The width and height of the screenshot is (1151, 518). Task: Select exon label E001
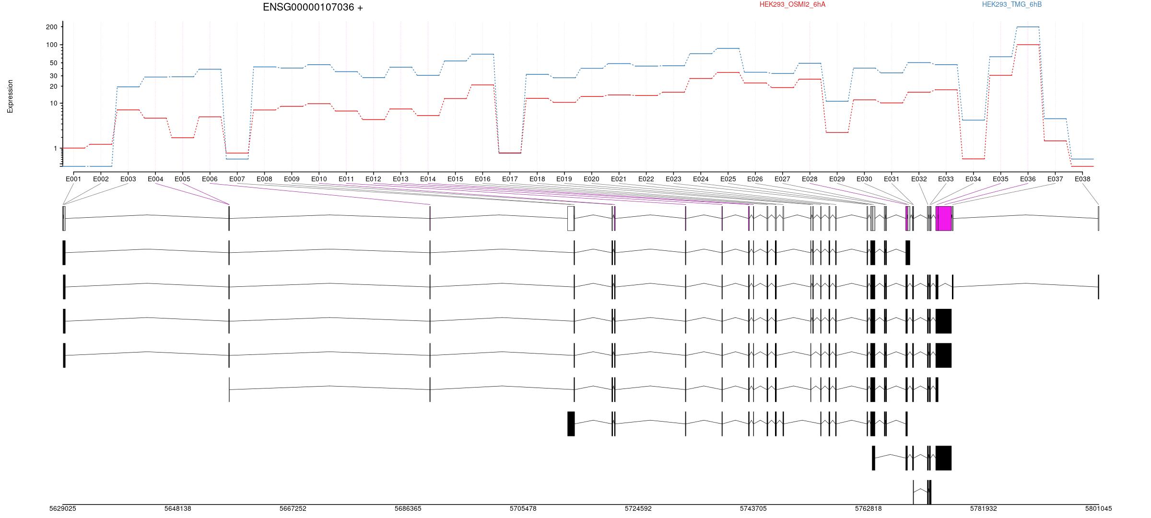[73, 179]
